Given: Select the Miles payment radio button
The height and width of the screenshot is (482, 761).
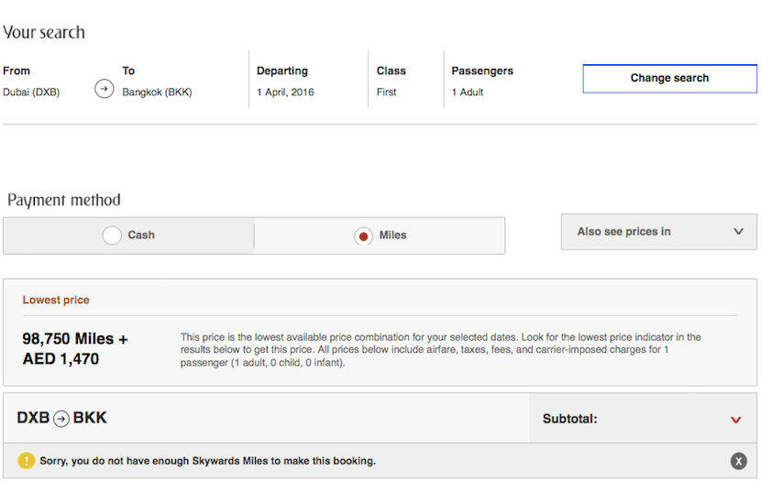Looking at the screenshot, I should click(363, 236).
